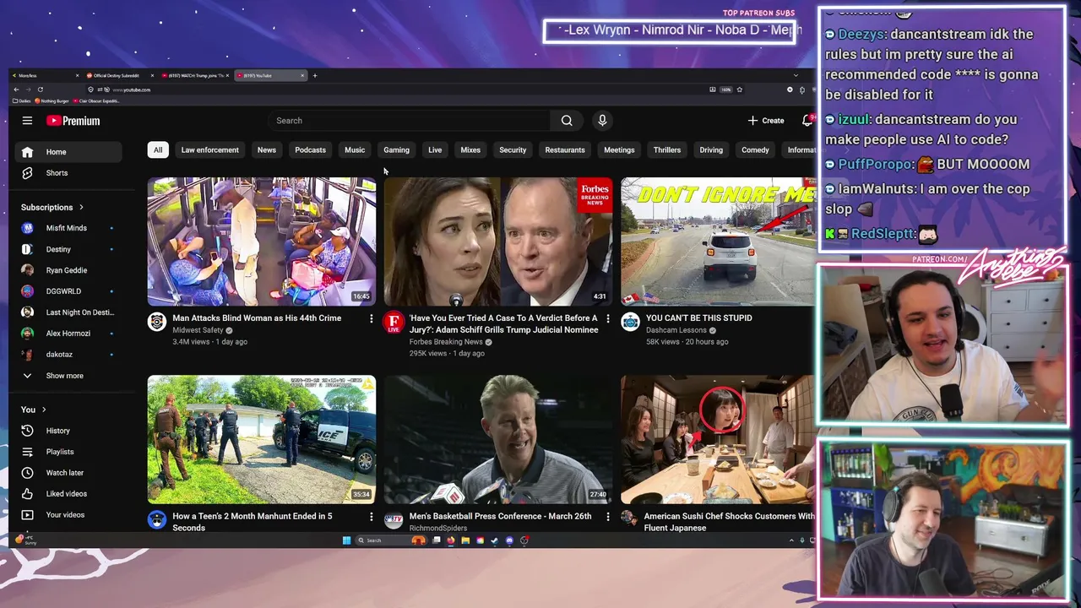
Task: Expand the You section chevron
Action: pyautogui.click(x=44, y=410)
